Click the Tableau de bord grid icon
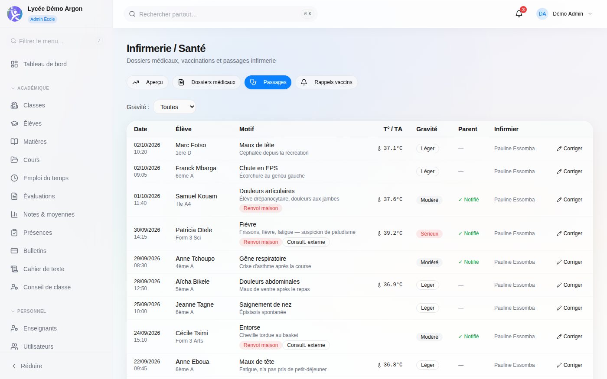 click(x=14, y=64)
